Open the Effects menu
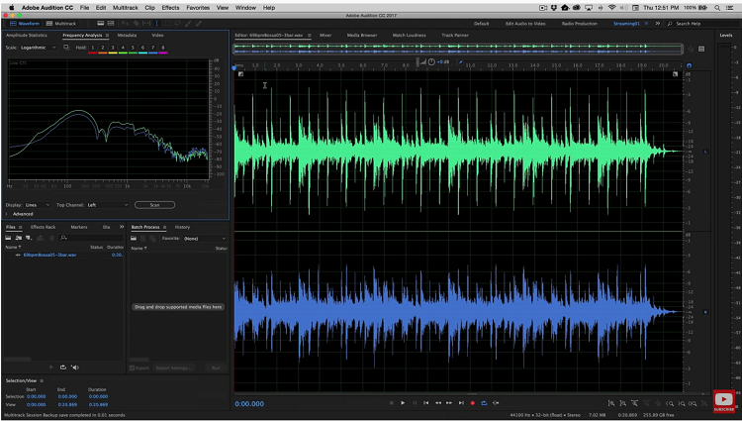Viewport: 742px width, 421px height. tap(170, 8)
